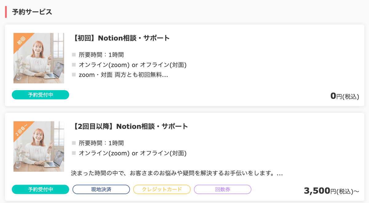Screen dimensions: 369x203
Task: Select the 回数券 payment option
Action: point(222,189)
